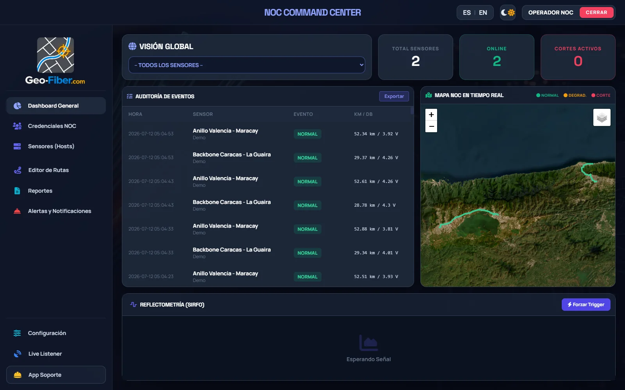This screenshot has width=625, height=390.
Task: Click CERRAR to log out
Action: tap(596, 12)
